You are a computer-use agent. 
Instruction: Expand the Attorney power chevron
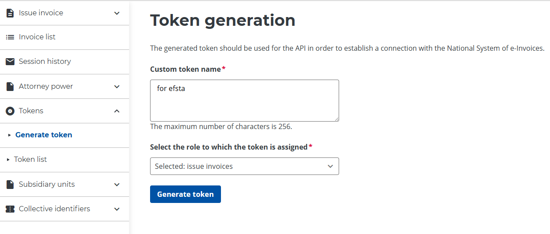click(x=117, y=87)
